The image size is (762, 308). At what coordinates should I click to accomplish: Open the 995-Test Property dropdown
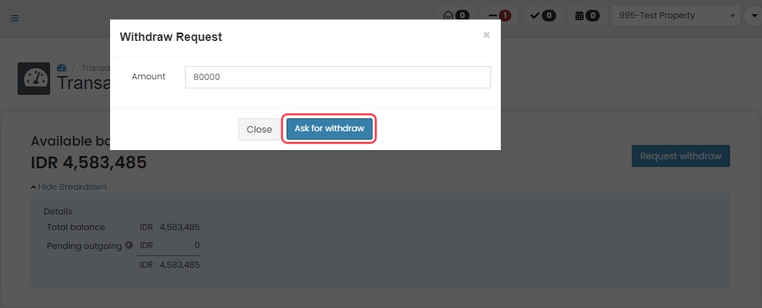pos(675,16)
